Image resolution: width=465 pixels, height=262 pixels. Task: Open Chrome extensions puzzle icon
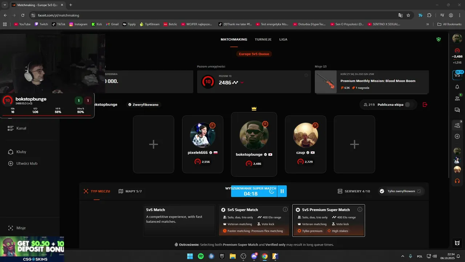click(x=429, y=15)
